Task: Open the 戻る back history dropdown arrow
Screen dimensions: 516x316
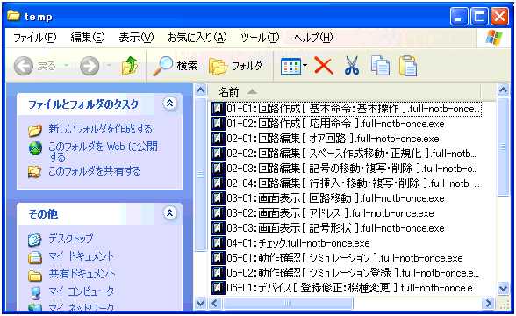Action: (67, 66)
